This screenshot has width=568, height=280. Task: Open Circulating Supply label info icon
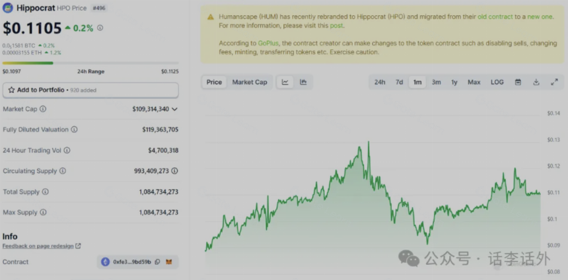point(63,171)
